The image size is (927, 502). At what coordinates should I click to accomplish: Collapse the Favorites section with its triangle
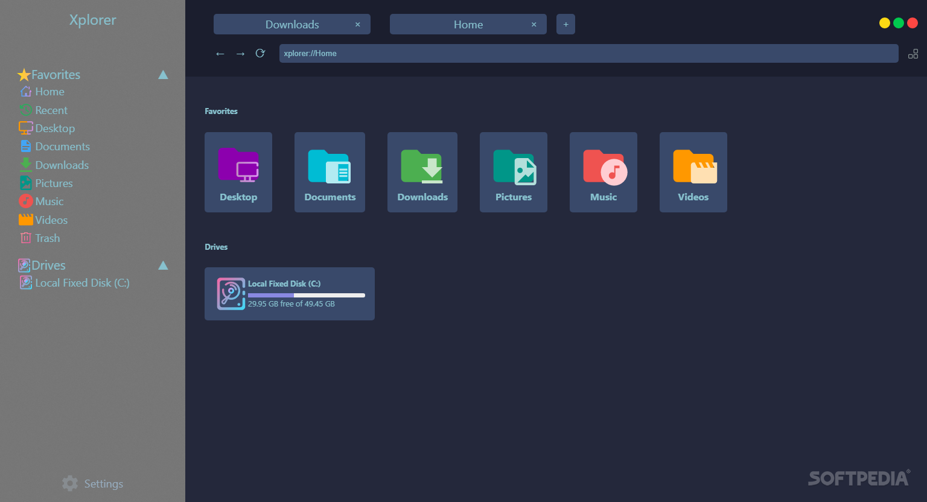[163, 75]
